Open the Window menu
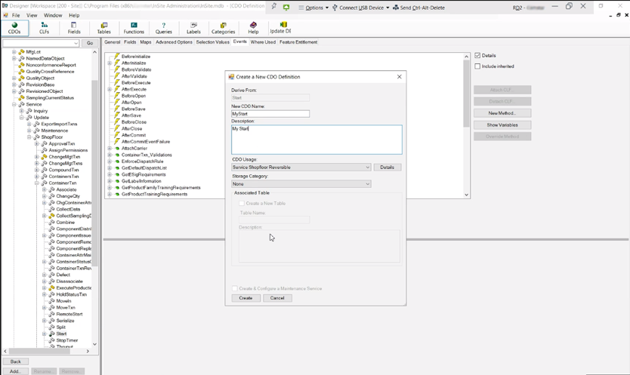 click(x=53, y=15)
